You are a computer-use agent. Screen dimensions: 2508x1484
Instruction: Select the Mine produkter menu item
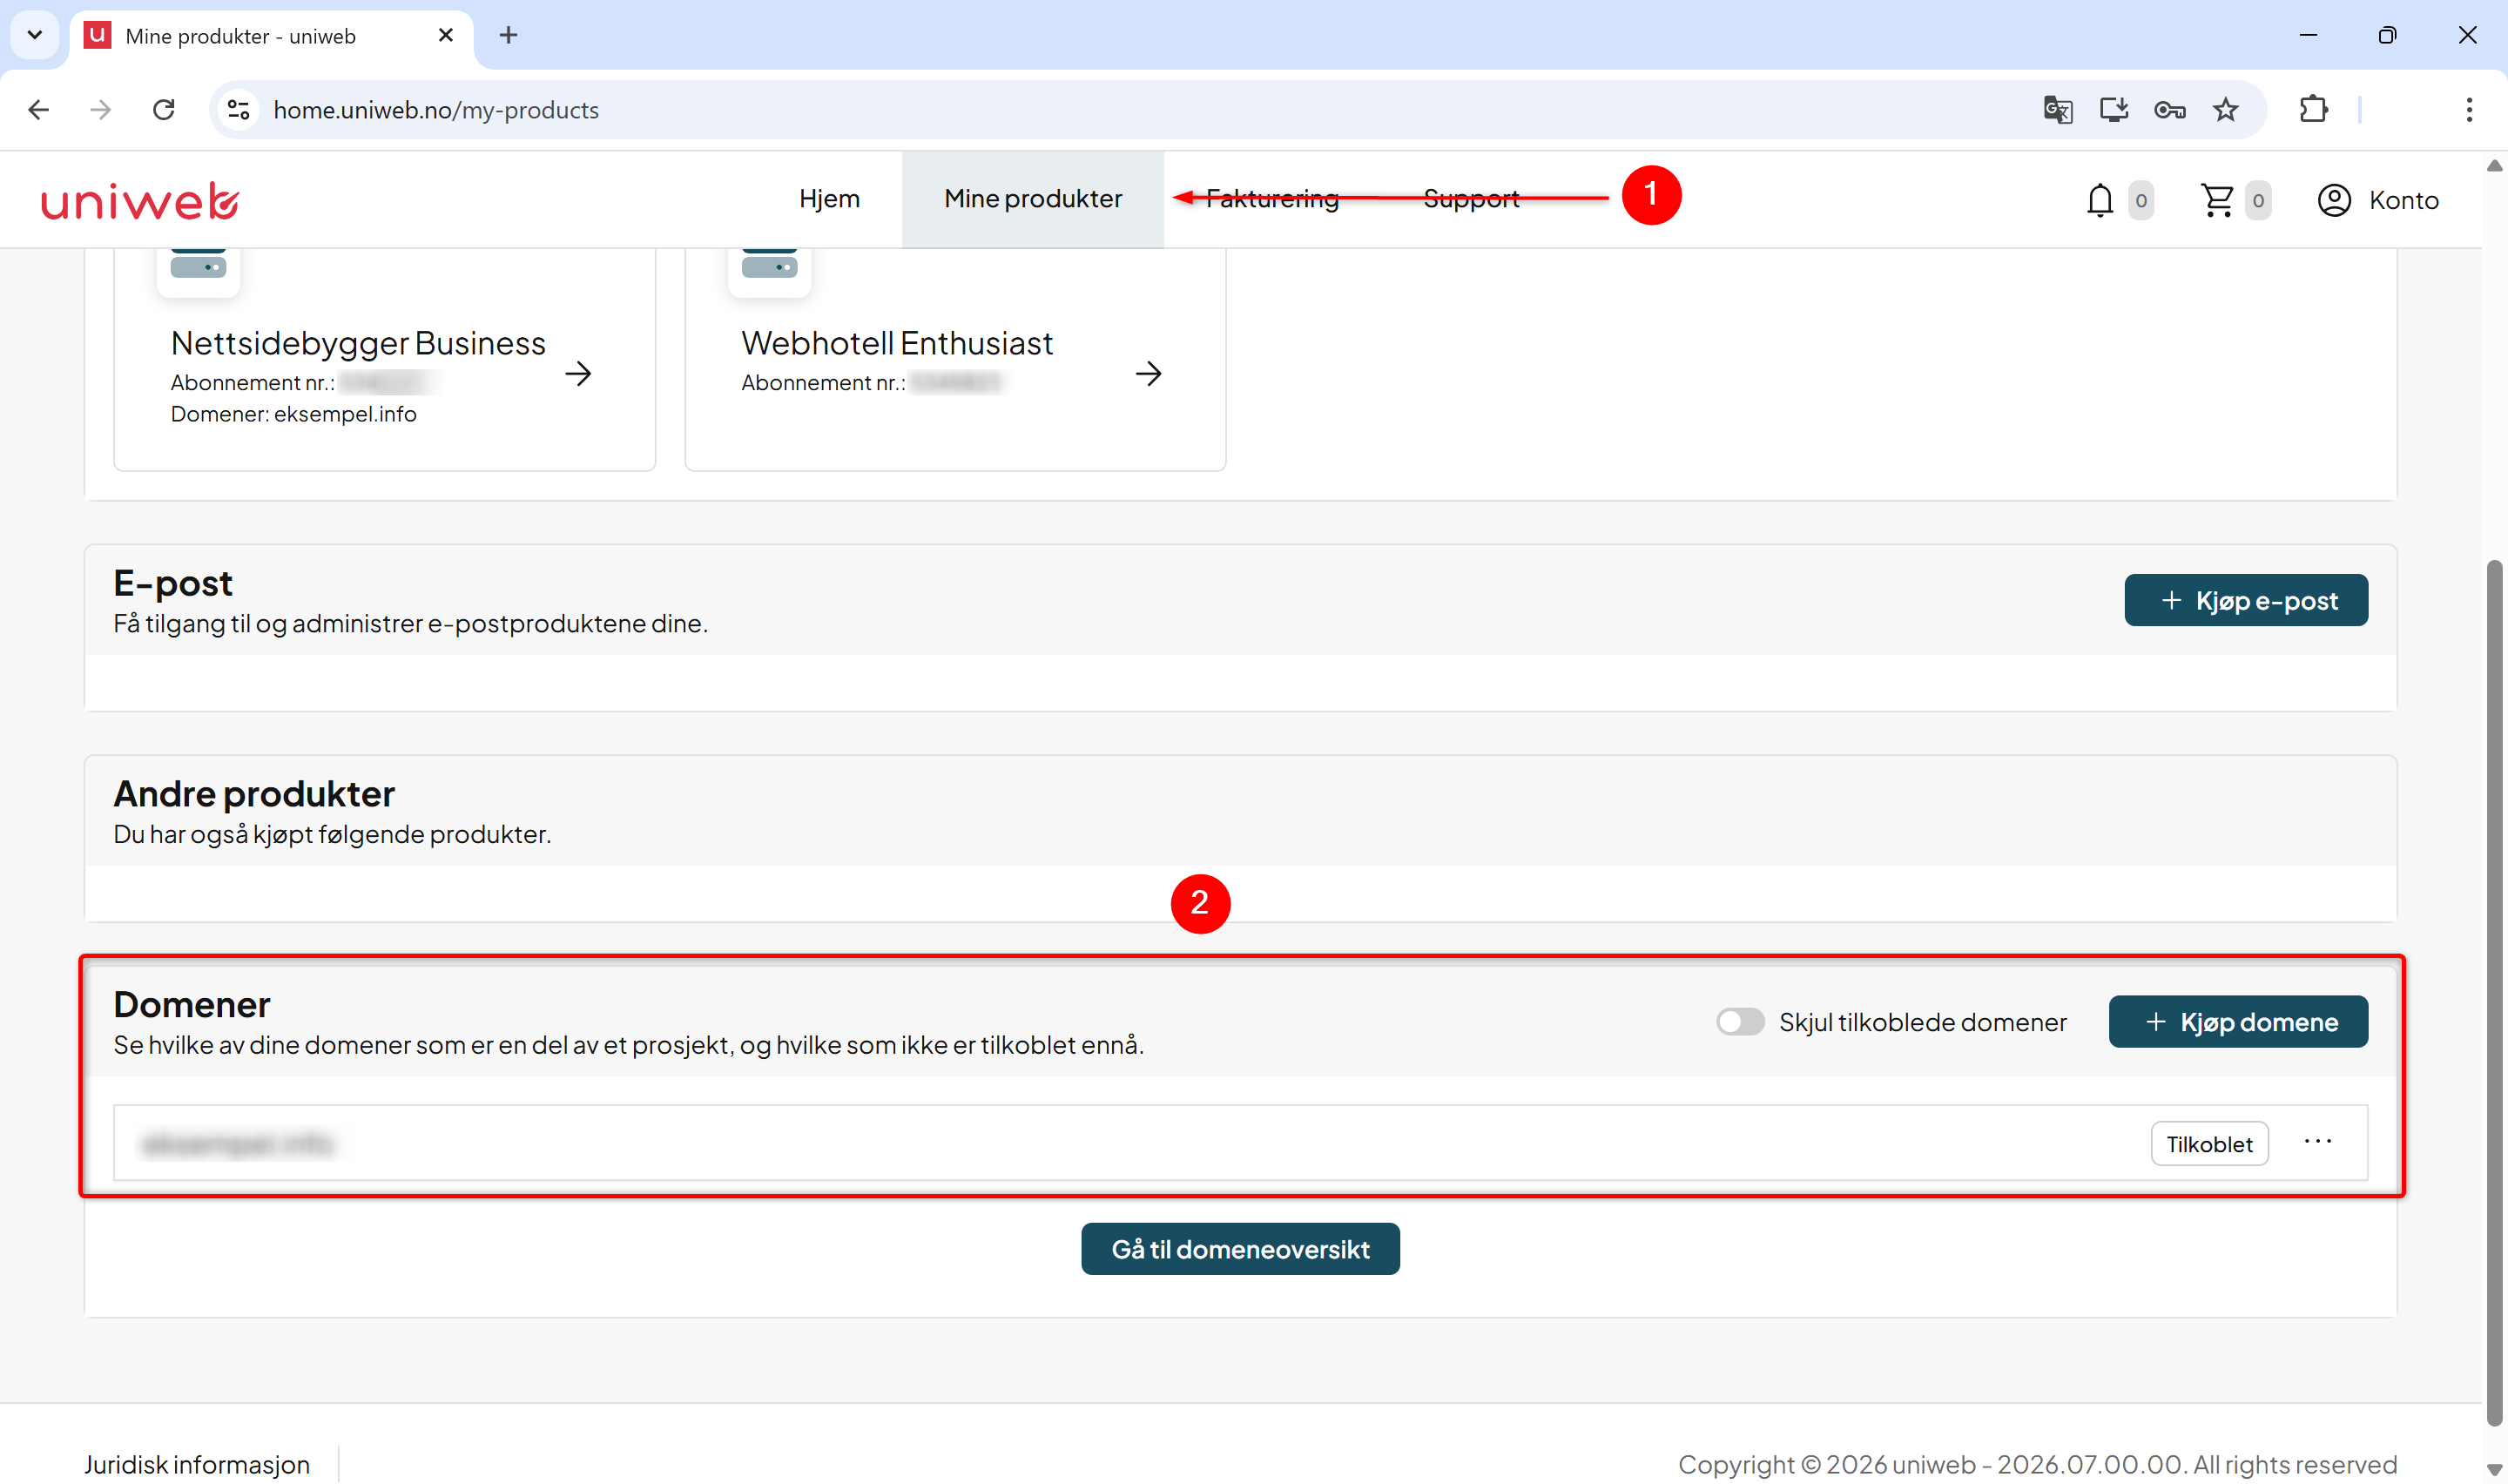click(1033, 199)
